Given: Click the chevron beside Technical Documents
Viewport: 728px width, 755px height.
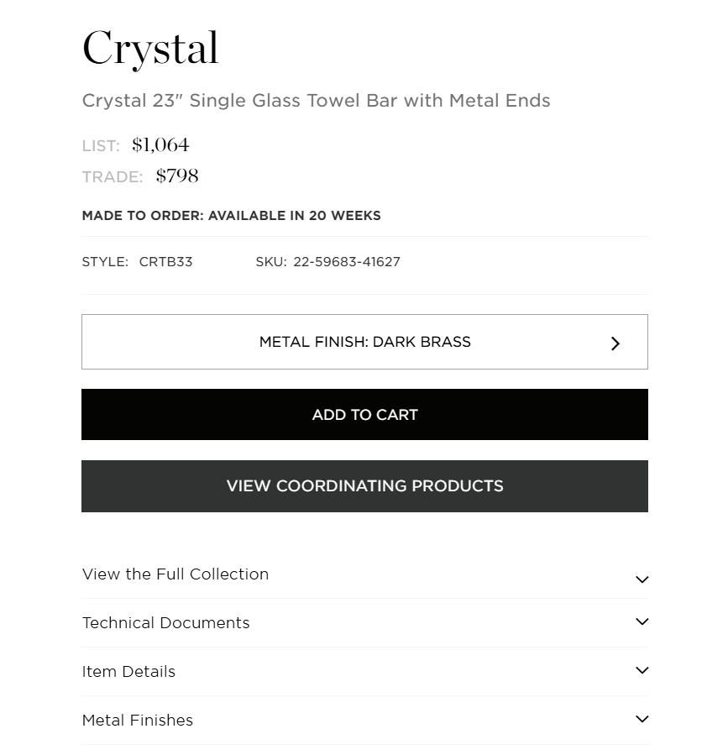Looking at the screenshot, I should tap(642, 622).
